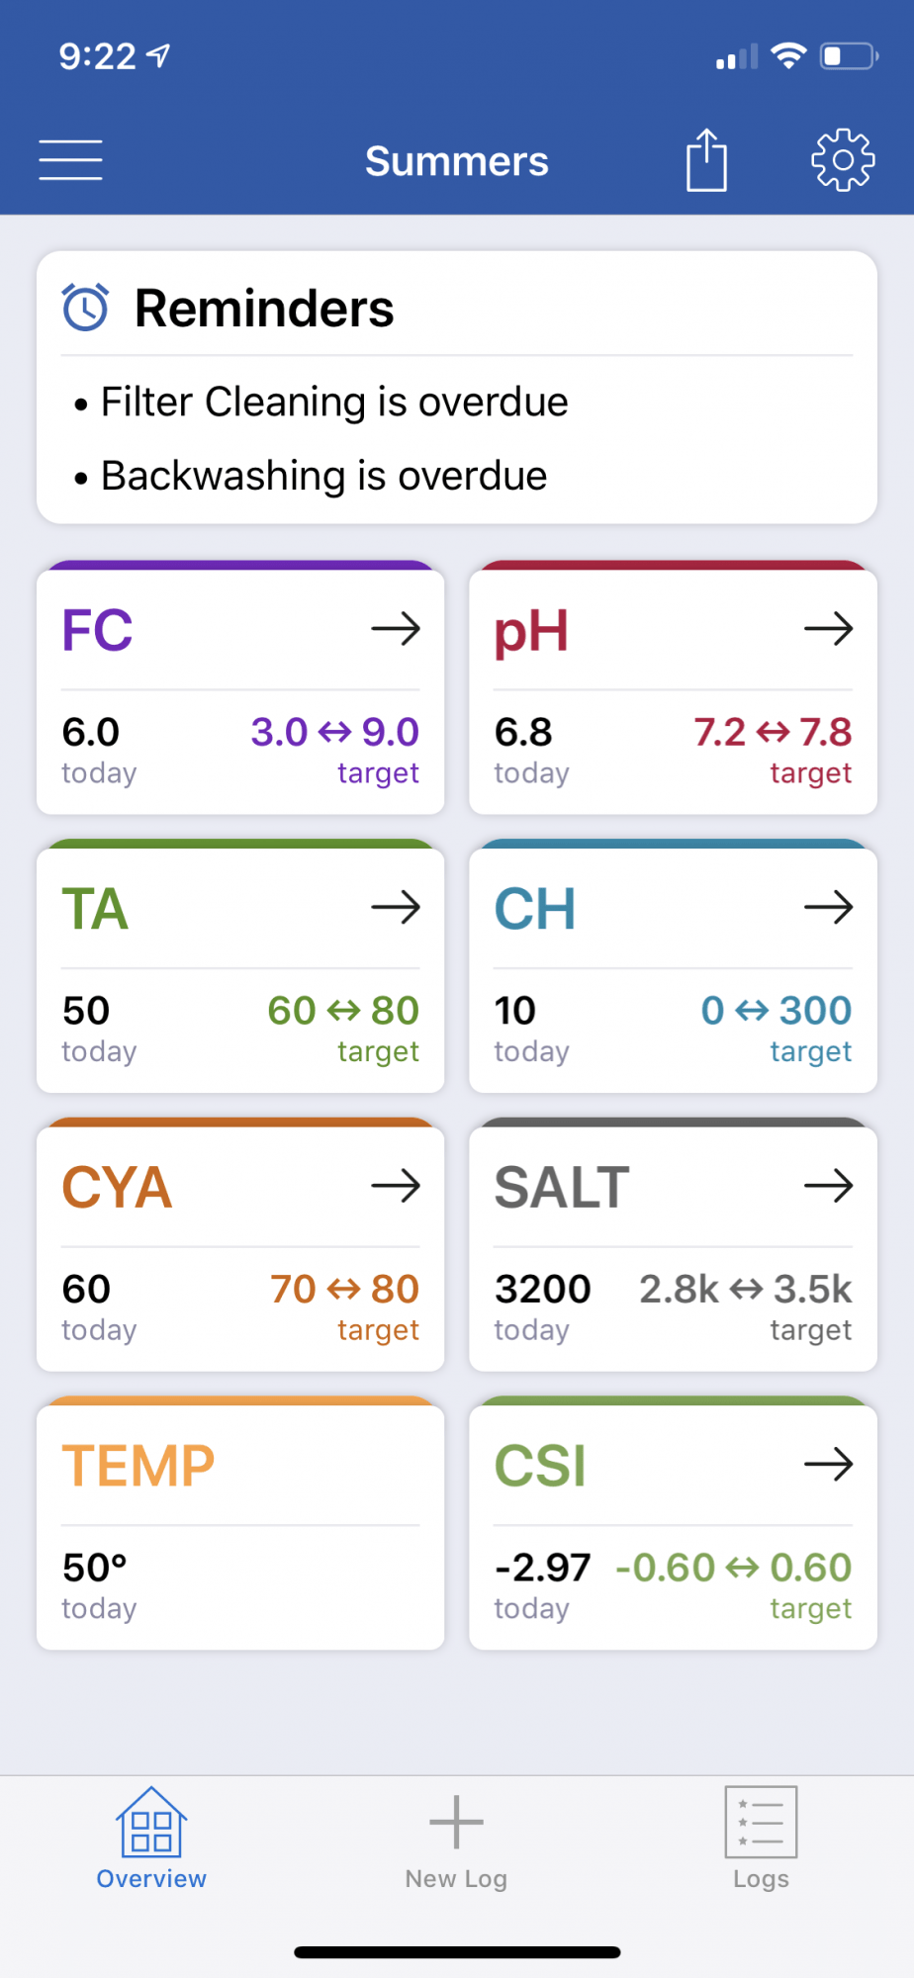Tap the Reminders alarm clock icon

point(86,307)
